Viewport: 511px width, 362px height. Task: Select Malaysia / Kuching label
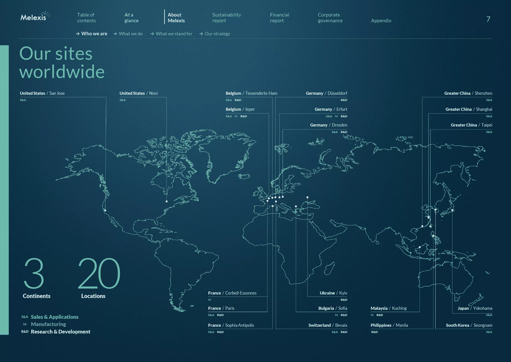pyautogui.click(x=389, y=308)
